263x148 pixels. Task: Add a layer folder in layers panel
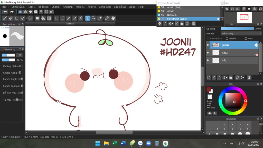[231, 78]
